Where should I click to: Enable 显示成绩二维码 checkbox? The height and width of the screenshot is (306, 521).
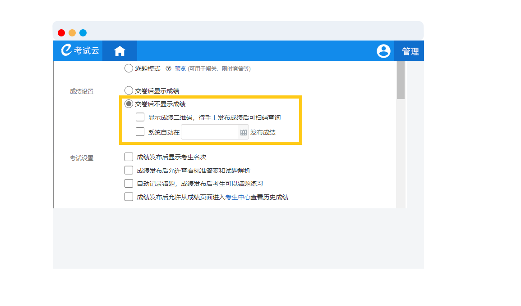[140, 117]
